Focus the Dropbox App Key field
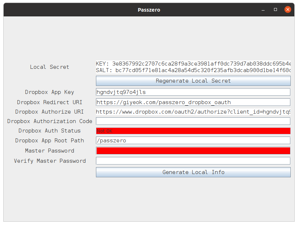This screenshot has height=225, width=298. tap(193, 92)
